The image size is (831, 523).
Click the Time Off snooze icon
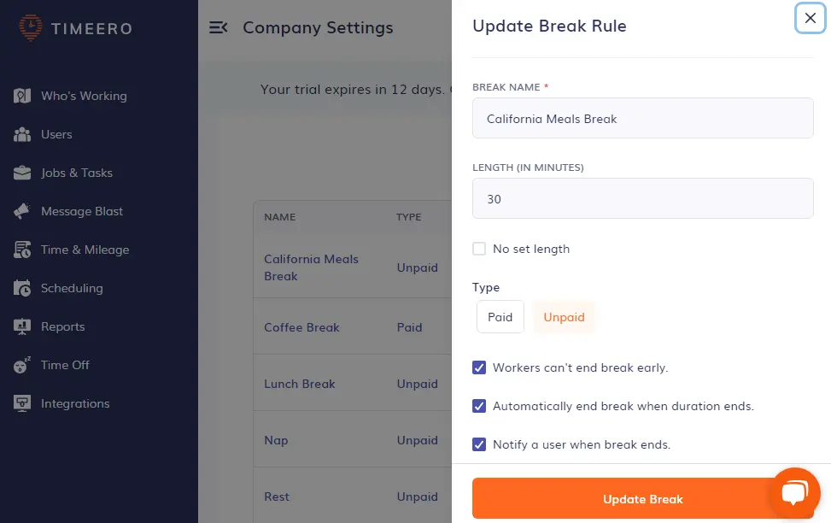coord(21,365)
